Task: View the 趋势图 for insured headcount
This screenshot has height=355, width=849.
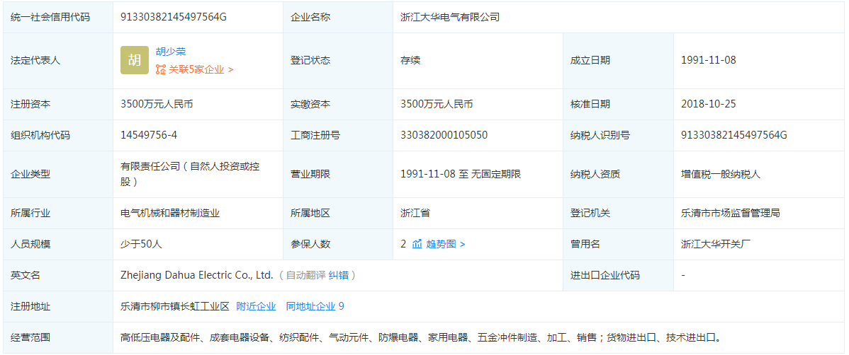Action: coord(441,244)
